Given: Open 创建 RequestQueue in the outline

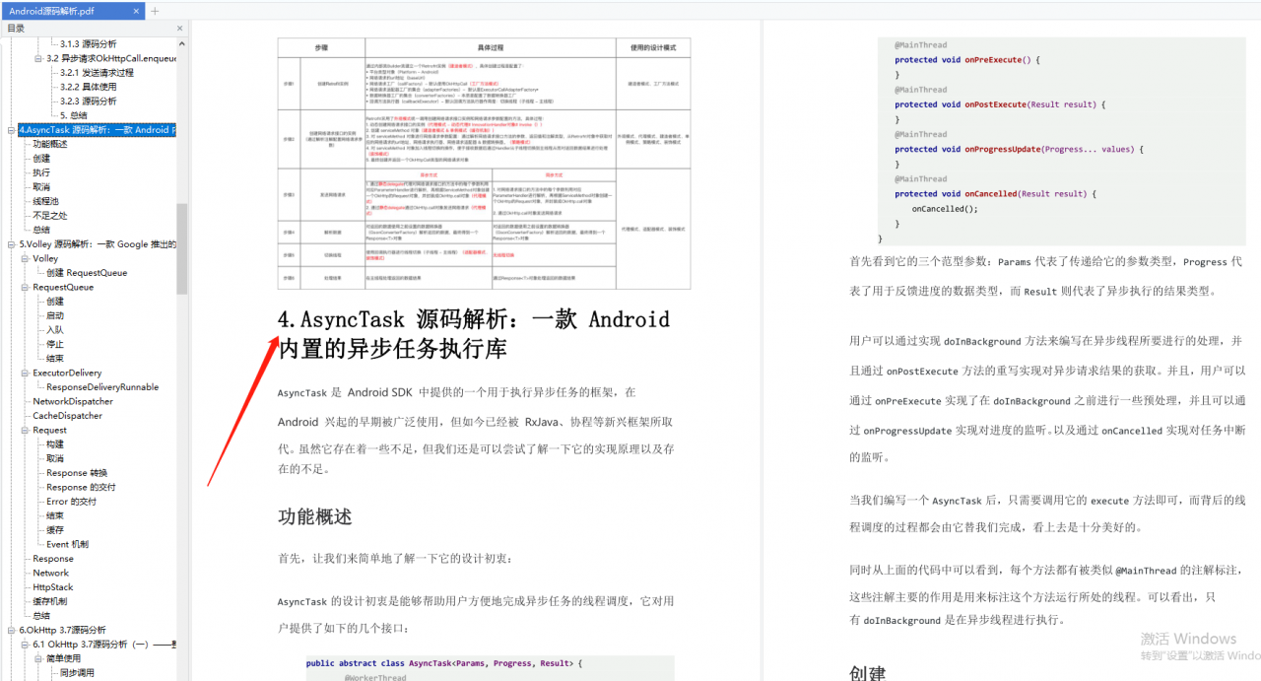Looking at the screenshot, I should [x=87, y=273].
